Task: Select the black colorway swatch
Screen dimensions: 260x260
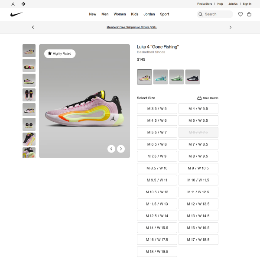Action: point(193,77)
